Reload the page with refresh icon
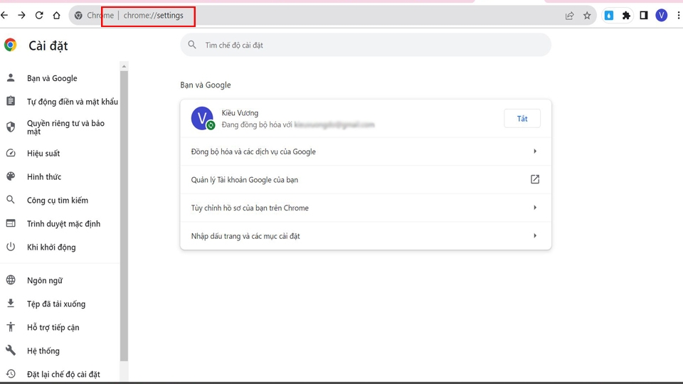The width and height of the screenshot is (683, 384). point(39,15)
